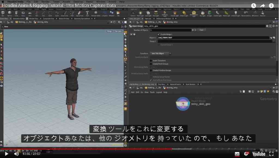Switch to the Geometry Spreadsheet tab
Image resolution: width=279 pixels, height=158 pixels.
click(82, 19)
